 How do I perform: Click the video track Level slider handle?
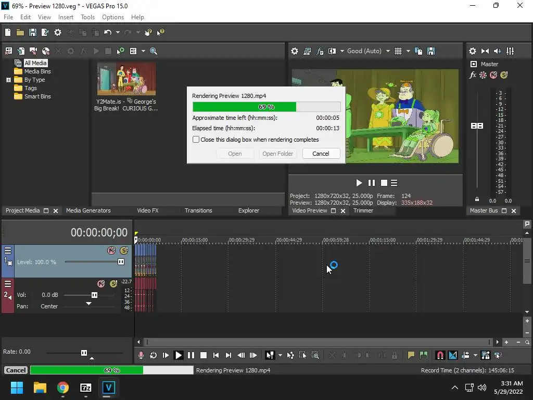[121, 262]
